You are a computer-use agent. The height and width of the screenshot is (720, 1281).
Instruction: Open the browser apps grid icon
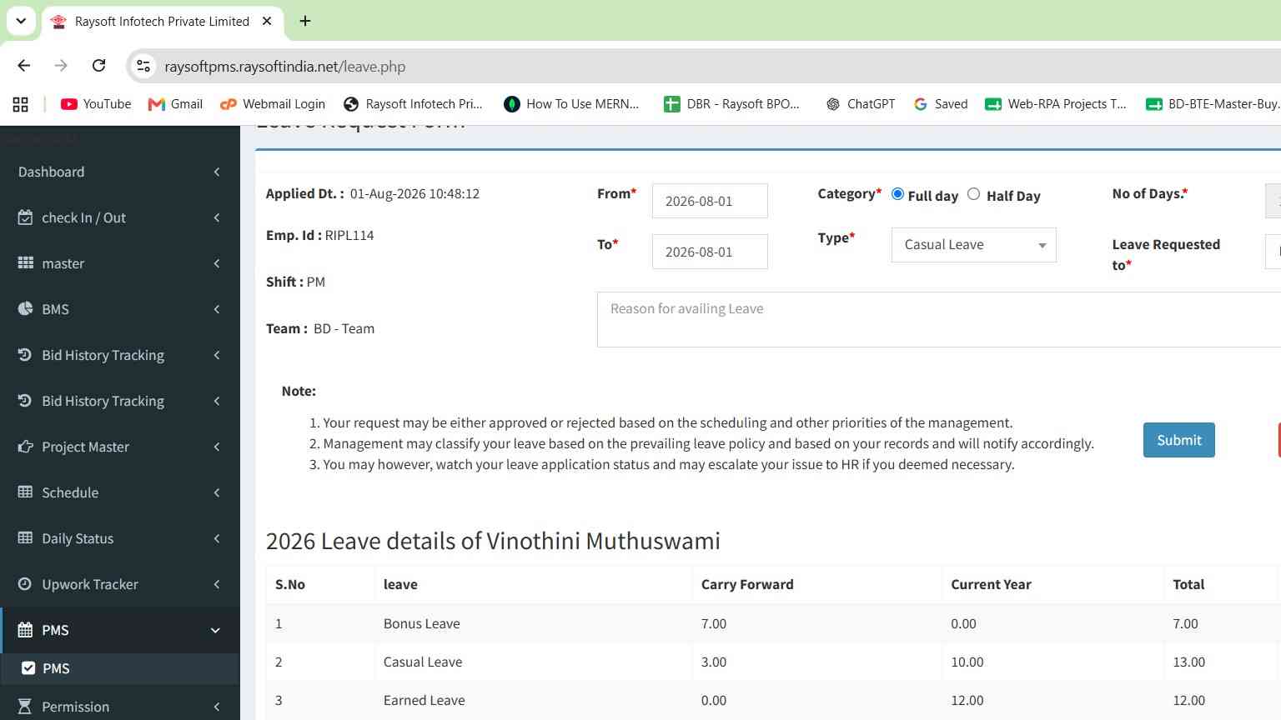coord(21,104)
